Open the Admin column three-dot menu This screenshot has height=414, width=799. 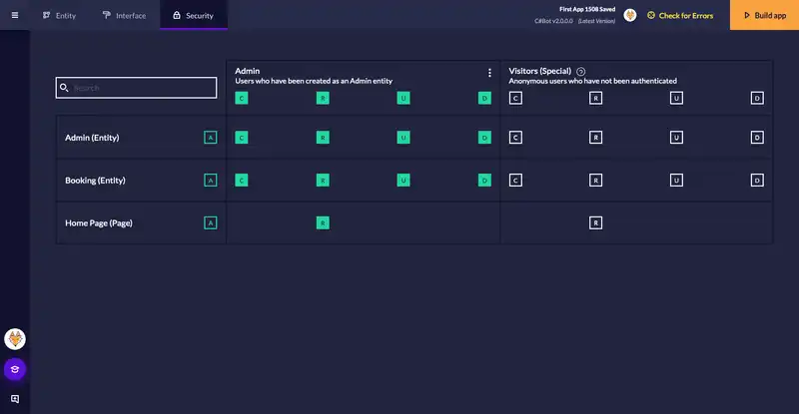489,73
